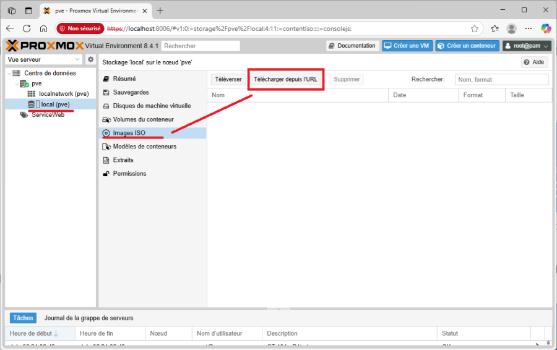557x350 pixels.
Task: Collapse the Centre de données tree node
Action: point(9,73)
